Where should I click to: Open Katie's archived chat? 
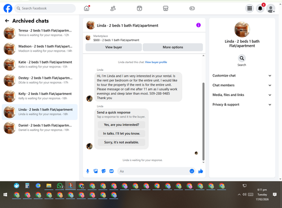tap(39, 65)
